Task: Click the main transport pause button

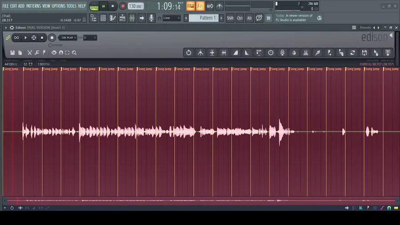Action: click(104, 6)
